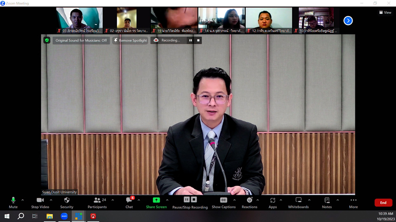Click the green encryption shield icon
Image resolution: width=396 pixels, height=222 pixels.
click(x=47, y=40)
